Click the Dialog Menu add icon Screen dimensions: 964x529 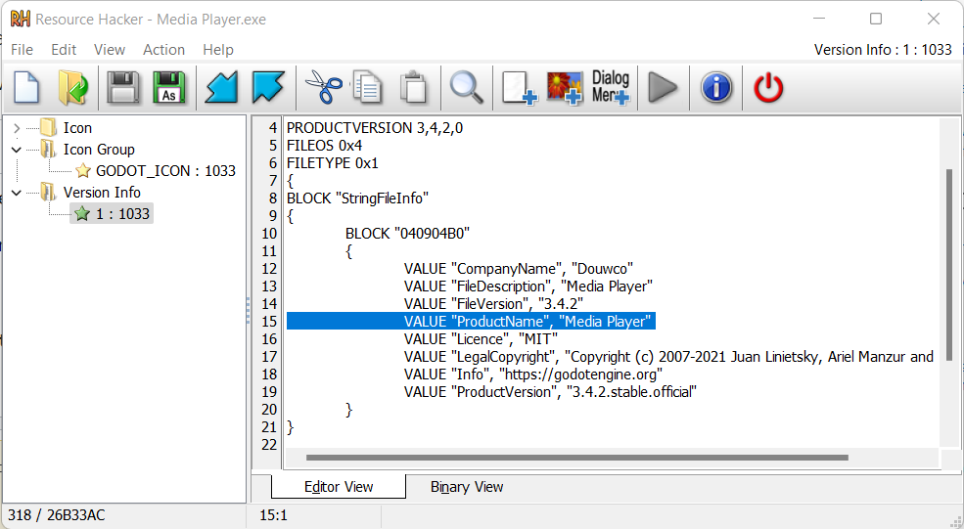pyautogui.click(x=611, y=87)
